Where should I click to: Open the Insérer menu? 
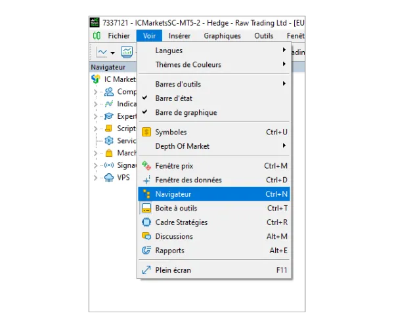click(x=179, y=36)
